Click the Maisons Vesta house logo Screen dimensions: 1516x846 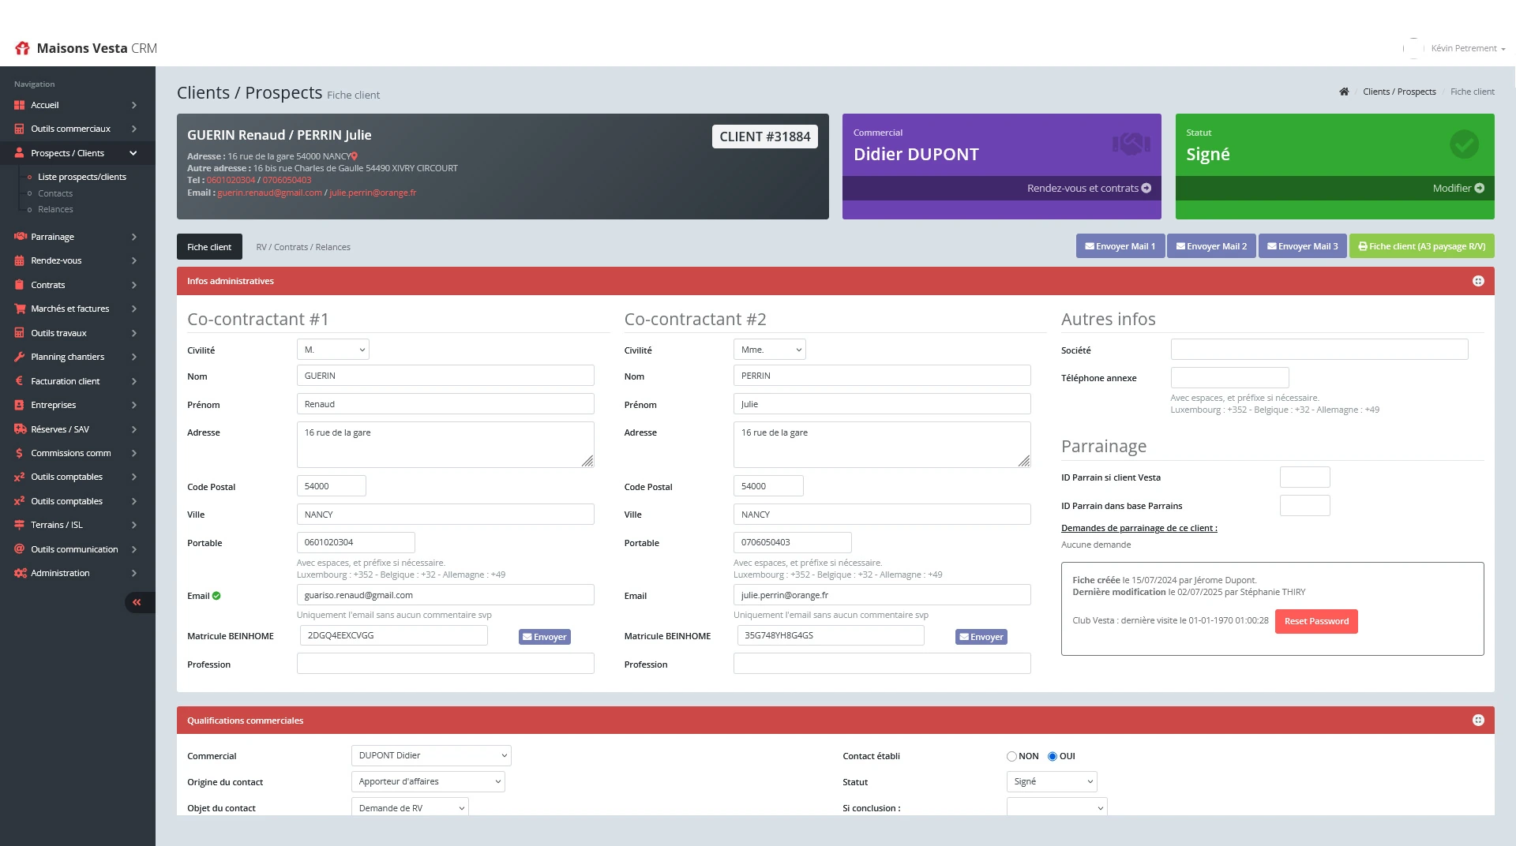point(22,49)
